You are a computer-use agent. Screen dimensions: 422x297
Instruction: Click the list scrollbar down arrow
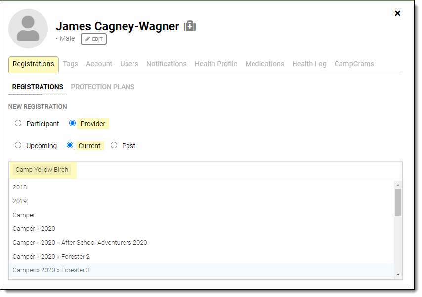coord(398,274)
